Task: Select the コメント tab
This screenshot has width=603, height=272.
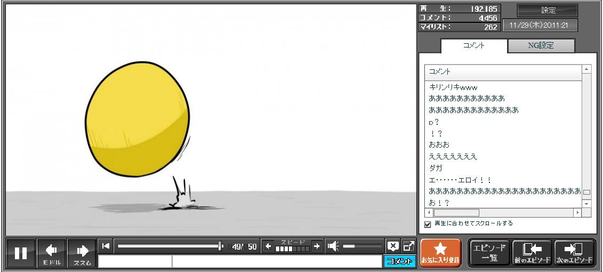Action: 474,46
